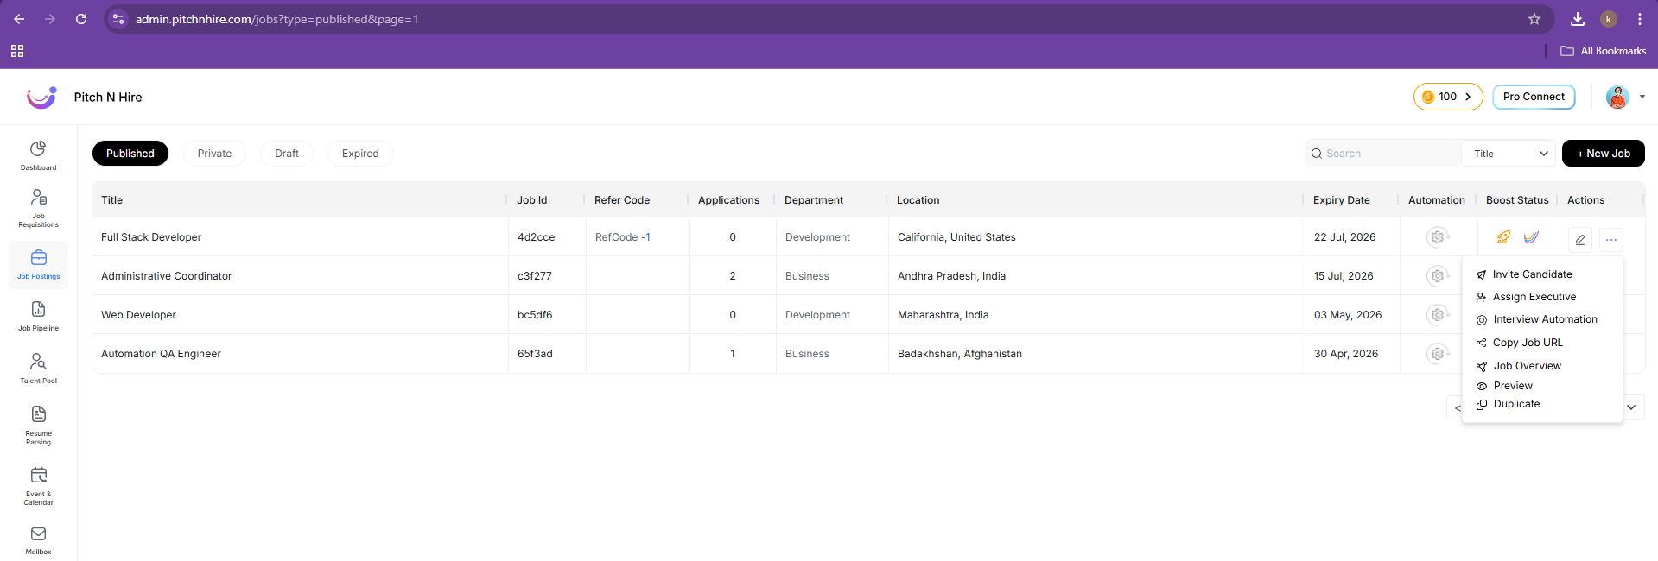Image resolution: width=1658 pixels, height=561 pixels.
Task: Click job id bc5df6
Action: 535,315
